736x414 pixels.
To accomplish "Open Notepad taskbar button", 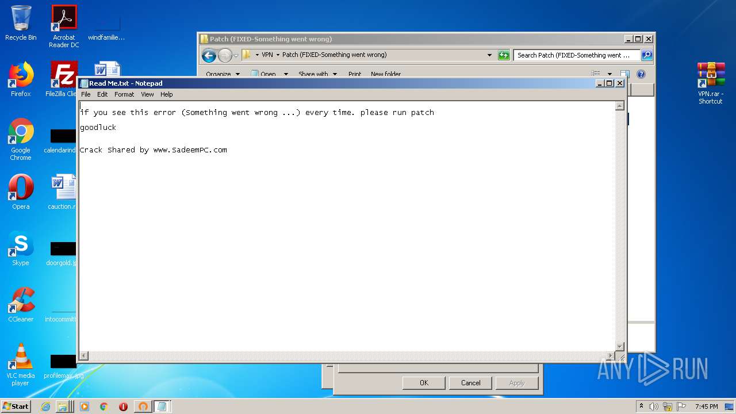I will tap(162, 407).
